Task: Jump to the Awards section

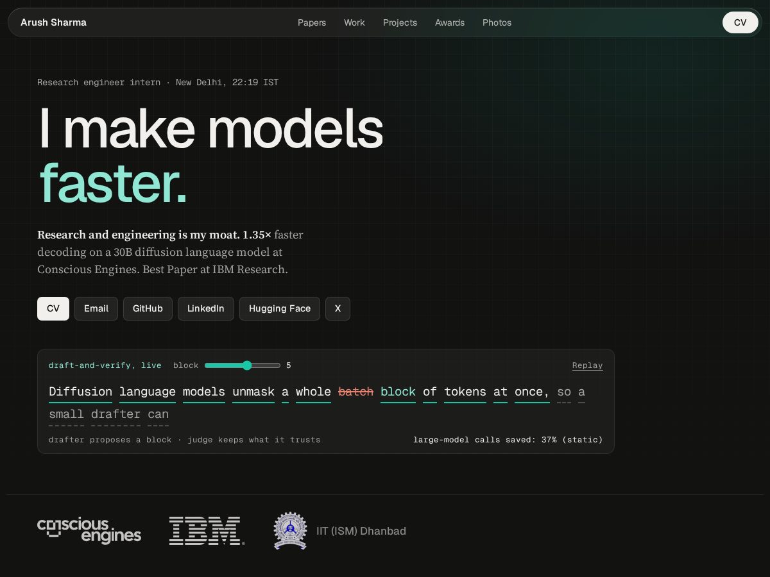Action: tap(450, 22)
